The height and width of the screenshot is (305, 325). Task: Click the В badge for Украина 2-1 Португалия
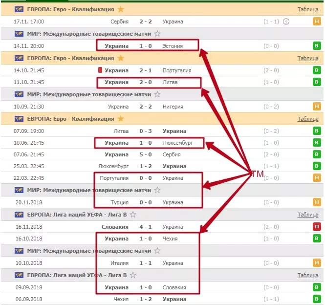point(317,70)
